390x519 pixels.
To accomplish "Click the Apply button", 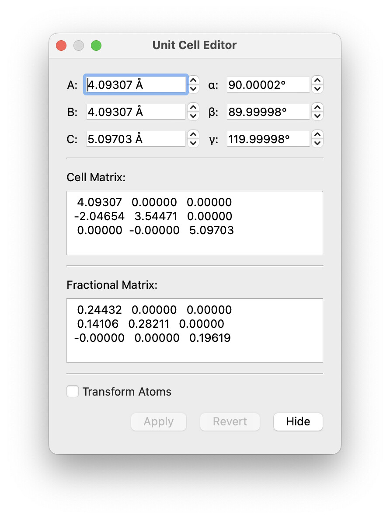I will (158, 422).
